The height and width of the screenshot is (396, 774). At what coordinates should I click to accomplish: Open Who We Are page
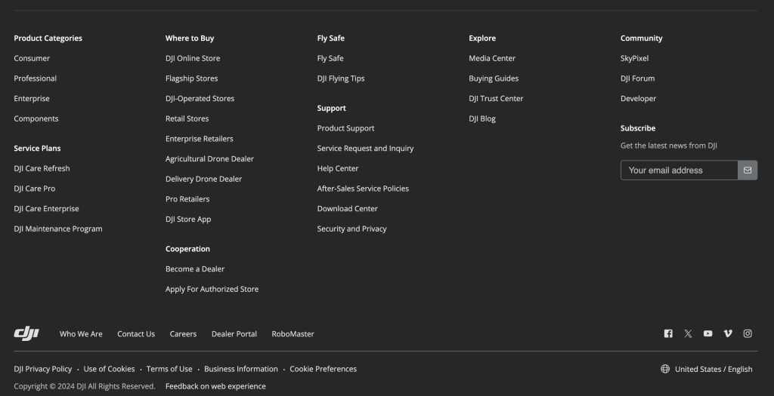point(81,334)
